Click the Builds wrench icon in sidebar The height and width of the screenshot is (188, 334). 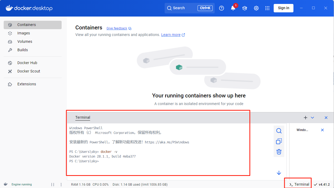[x=10, y=50]
